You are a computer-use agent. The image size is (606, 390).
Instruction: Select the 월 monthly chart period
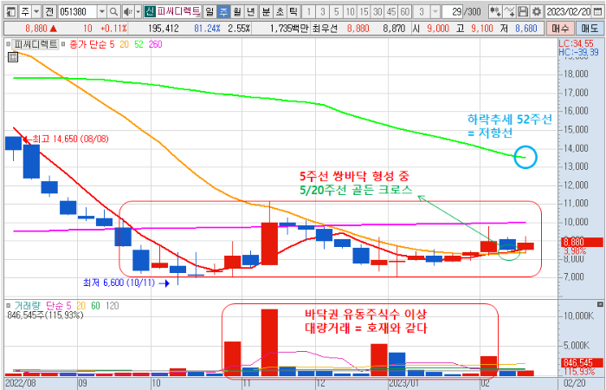[x=237, y=11]
